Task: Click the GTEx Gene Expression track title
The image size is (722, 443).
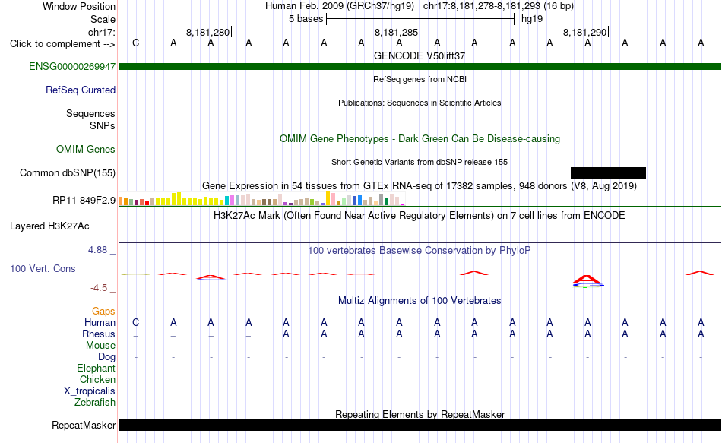Action: coord(420,186)
